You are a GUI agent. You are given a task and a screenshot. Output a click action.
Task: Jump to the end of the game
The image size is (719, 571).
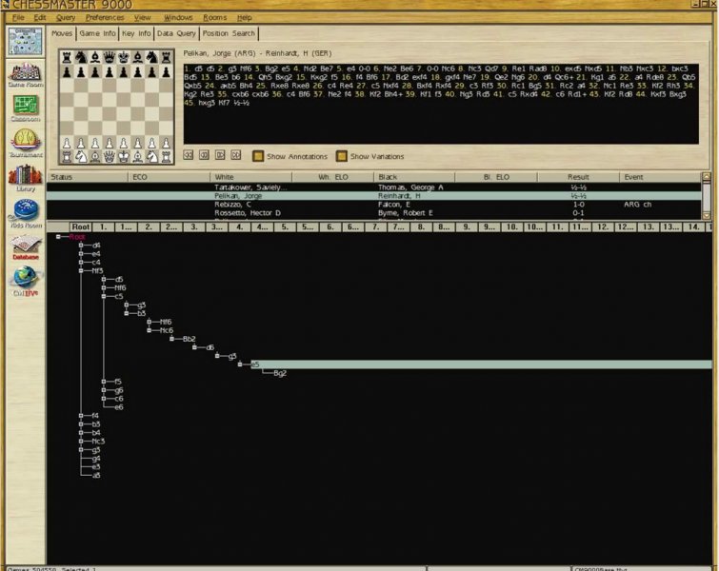(x=235, y=155)
